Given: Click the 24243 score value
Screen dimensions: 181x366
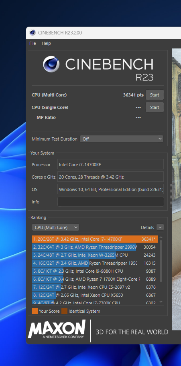Looking at the screenshot, I should pos(150,255).
